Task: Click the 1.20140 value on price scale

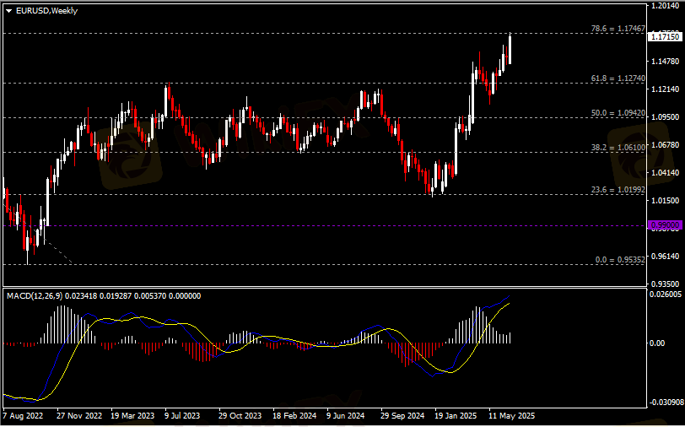Action: (x=666, y=6)
